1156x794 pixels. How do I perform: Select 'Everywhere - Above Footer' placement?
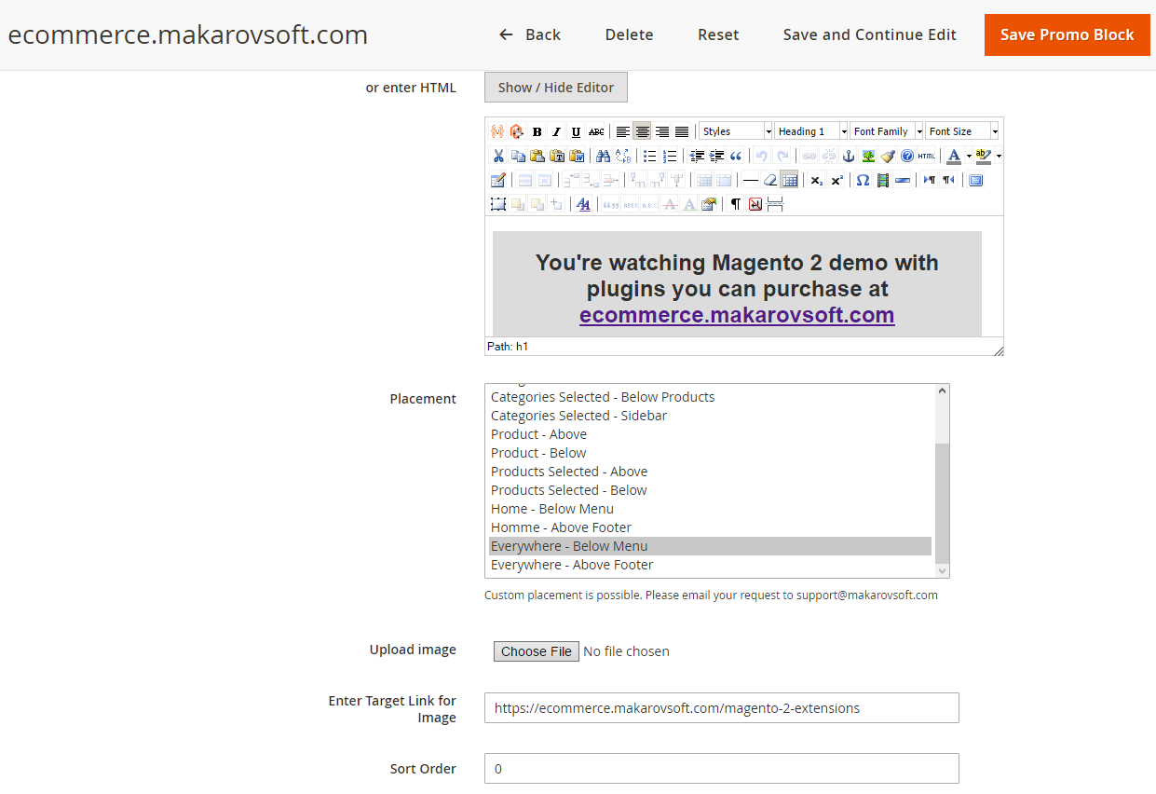[710, 565]
